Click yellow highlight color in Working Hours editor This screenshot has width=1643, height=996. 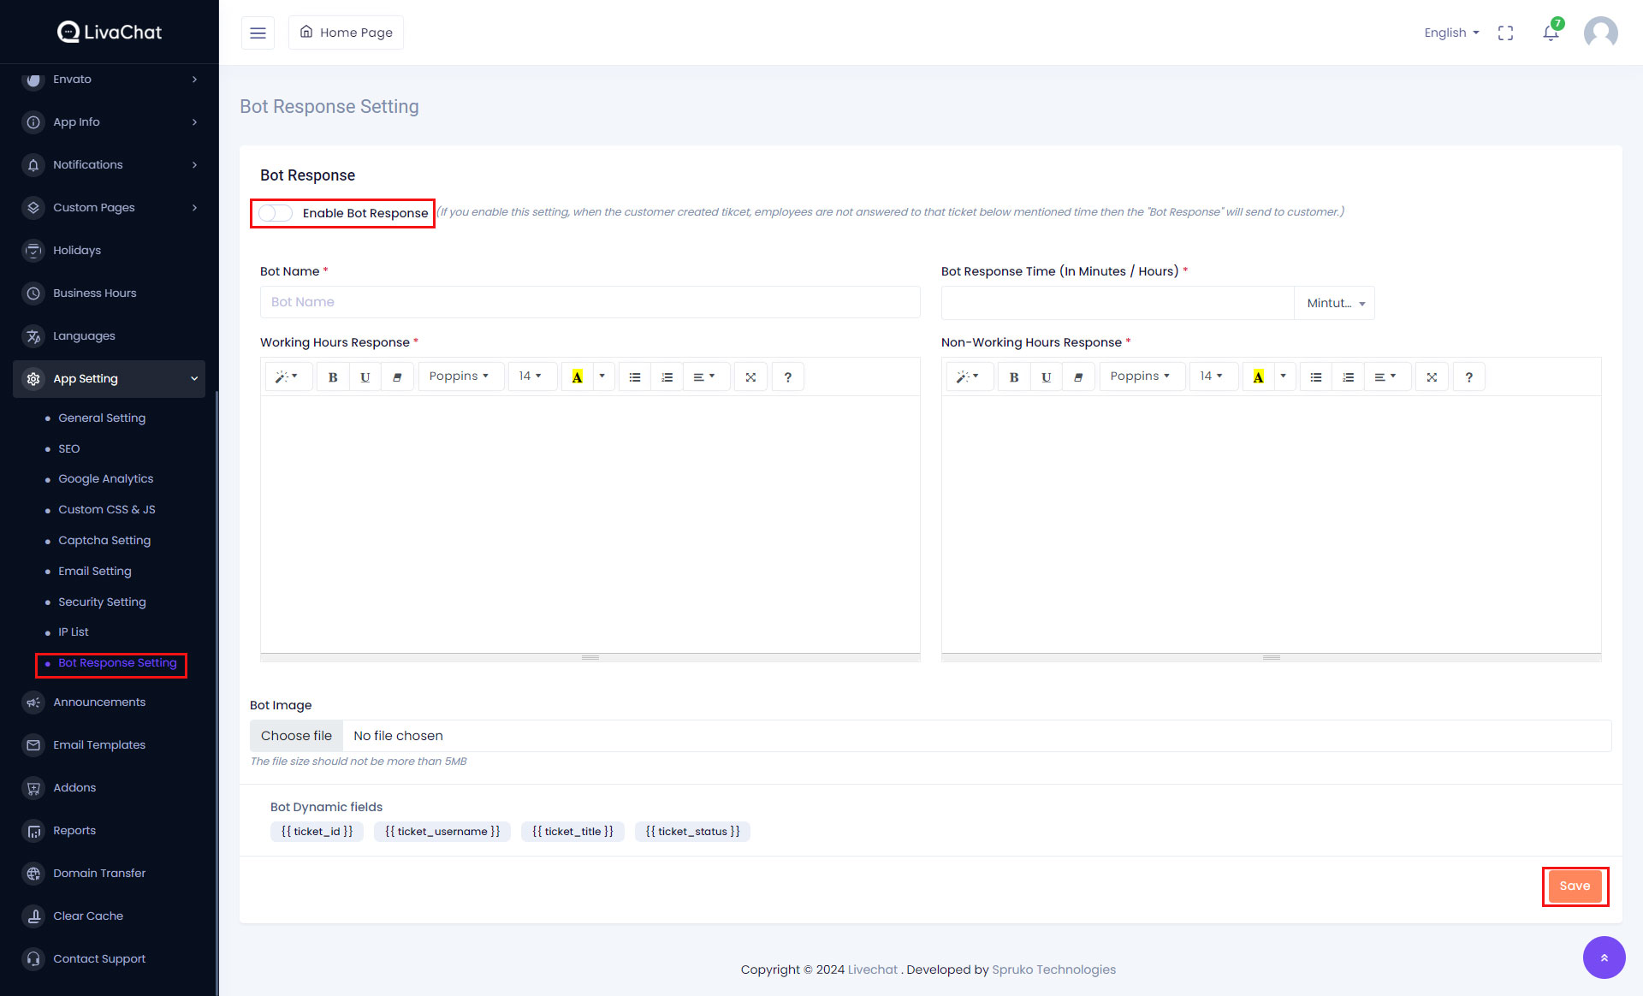coord(578,376)
